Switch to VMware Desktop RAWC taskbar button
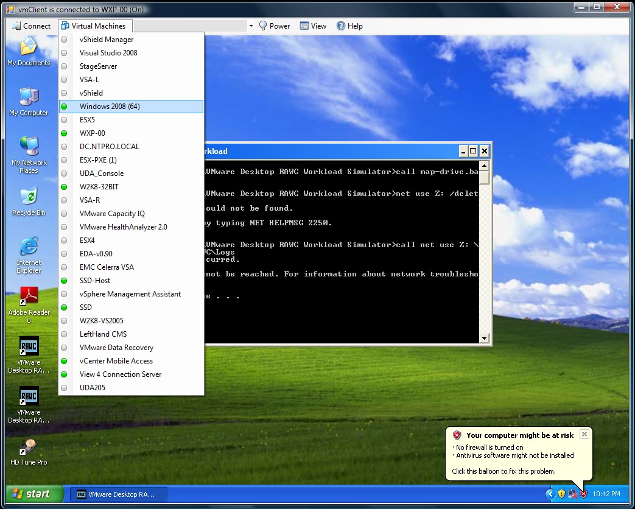The image size is (635, 509). coord(119,494)
